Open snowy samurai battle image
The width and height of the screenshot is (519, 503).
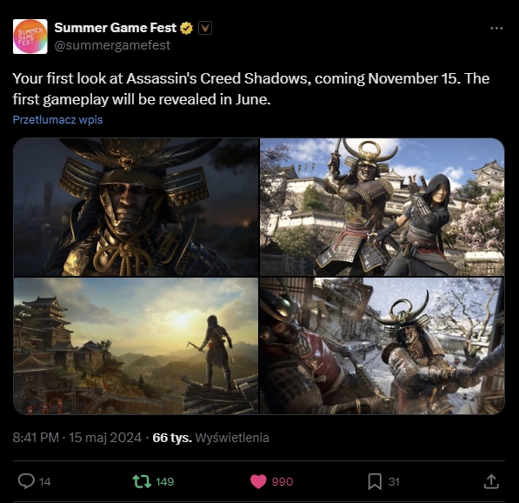click(383, 346)
